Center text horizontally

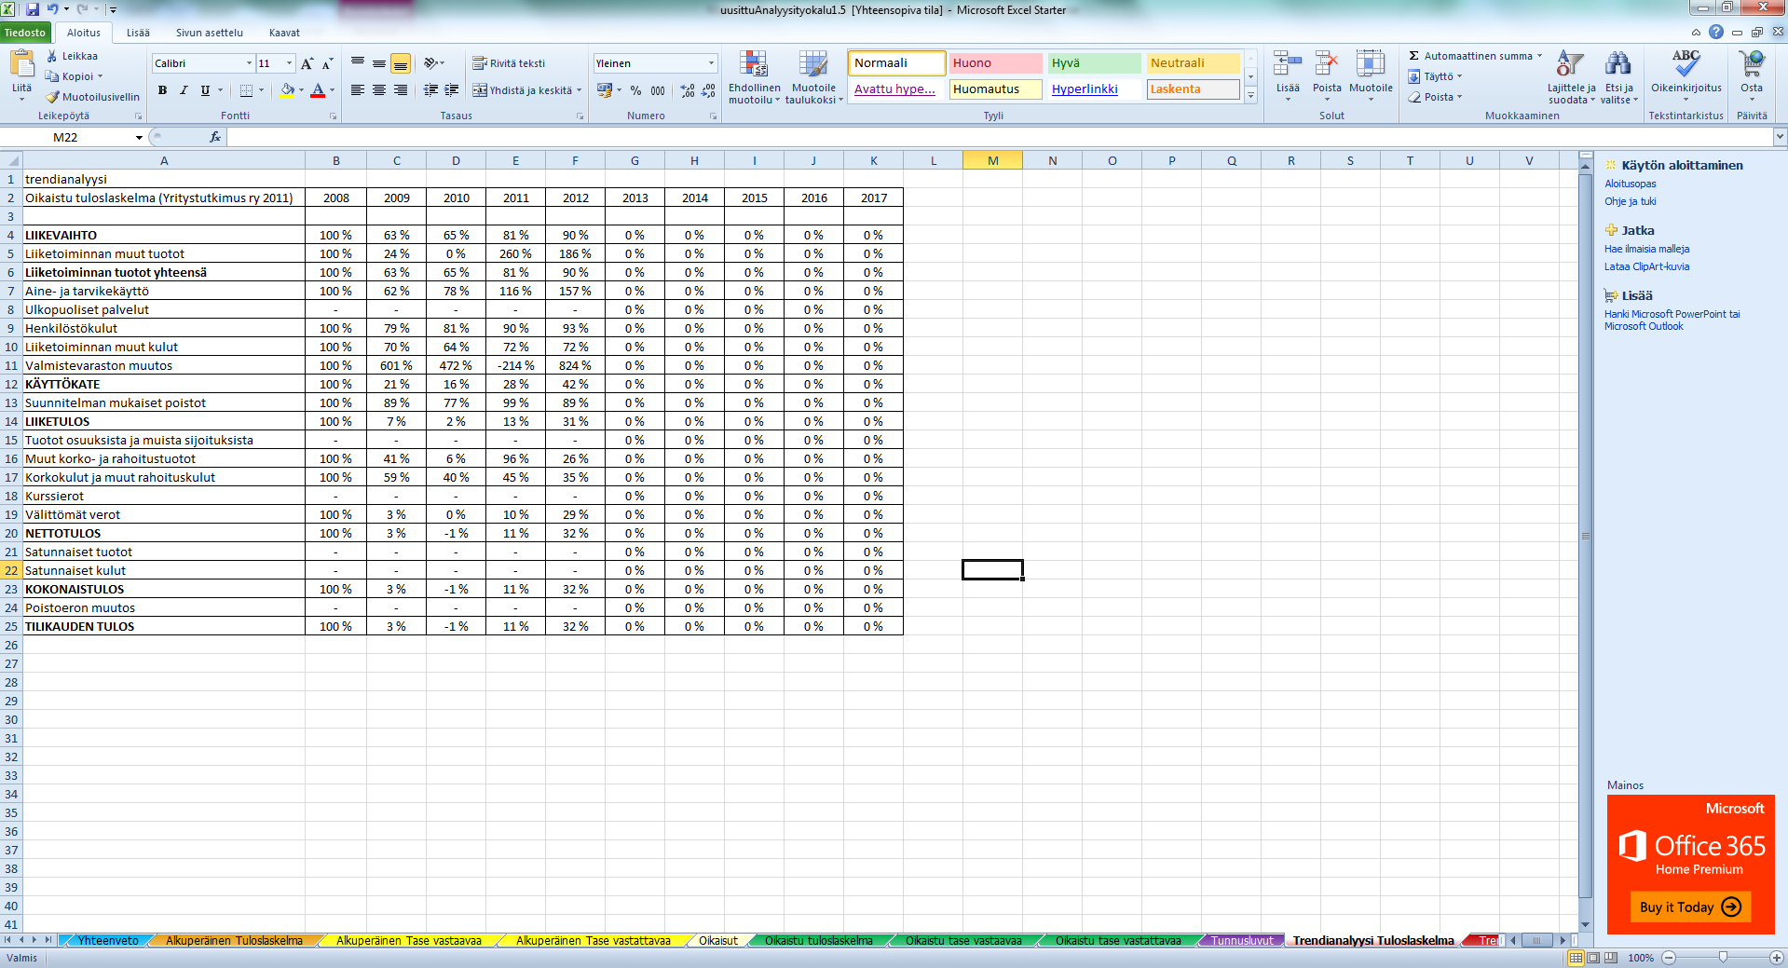pos(379,90)
